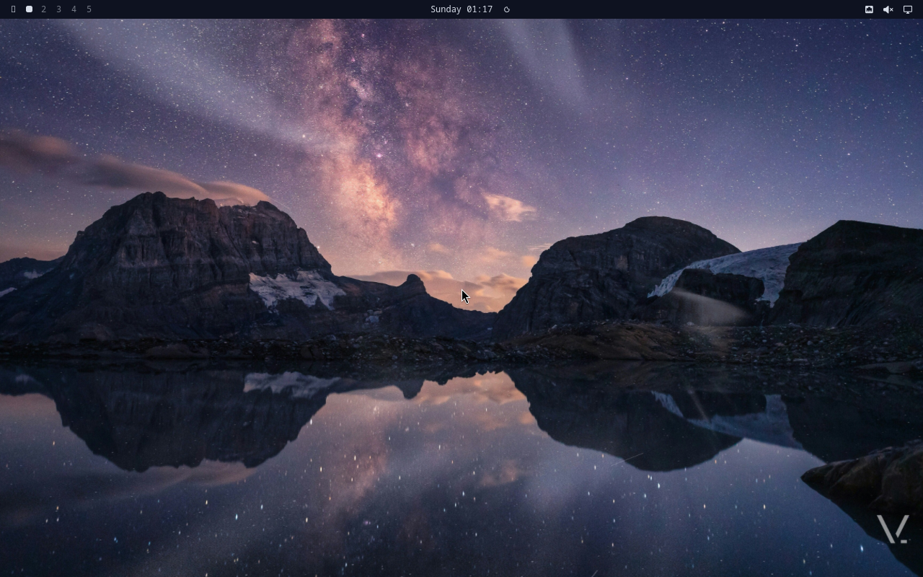This screenshot has height=577, width=923.
Task: Open the launcher icon in the top-left corner
Action: tap(13, 9)
